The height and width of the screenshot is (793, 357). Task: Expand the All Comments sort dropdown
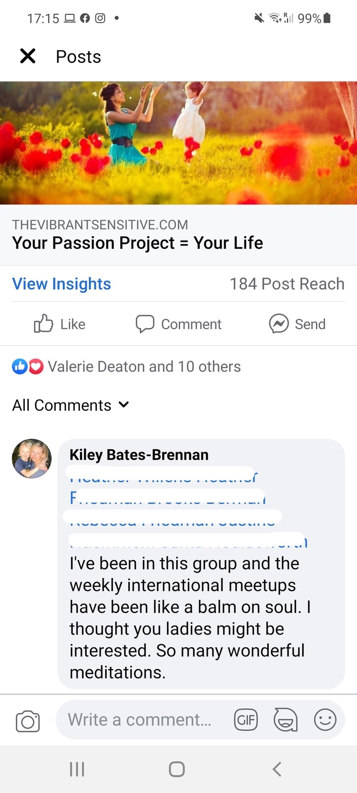(x=71, y=405)
